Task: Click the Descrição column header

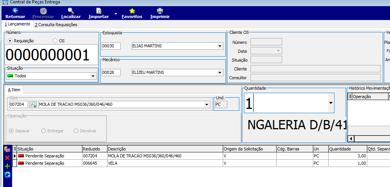Action: coord(165,149)
